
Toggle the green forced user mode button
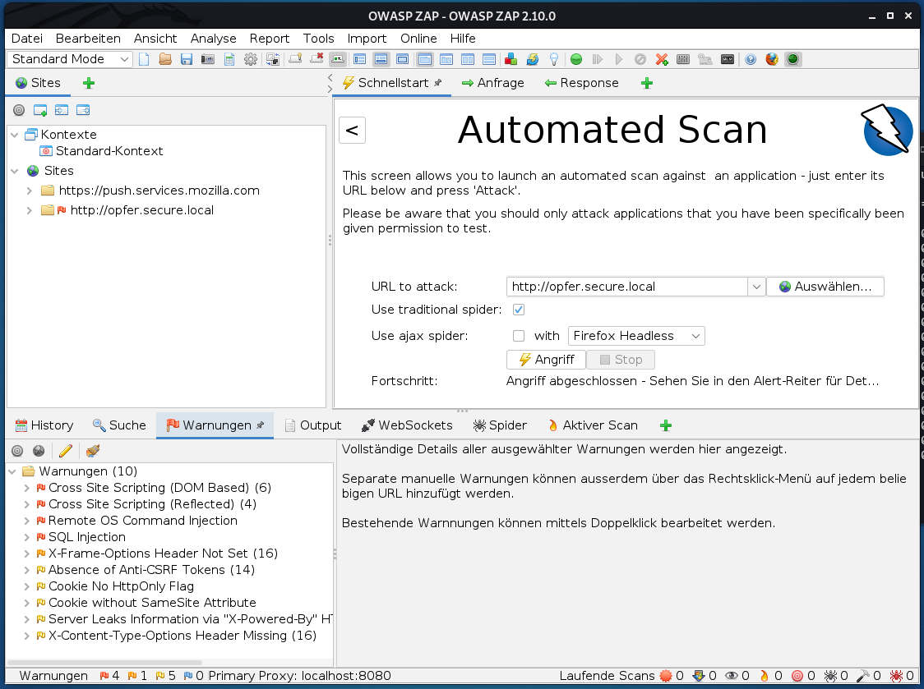click(792, 59)
